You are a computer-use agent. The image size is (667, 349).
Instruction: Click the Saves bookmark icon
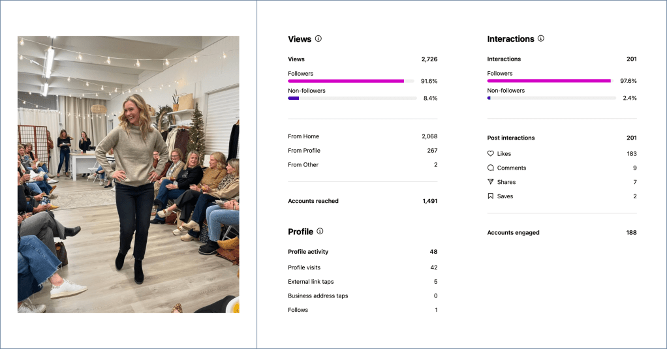(x=491, y=196)
